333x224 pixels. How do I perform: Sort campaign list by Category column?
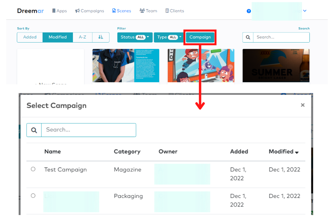point(127,152)
